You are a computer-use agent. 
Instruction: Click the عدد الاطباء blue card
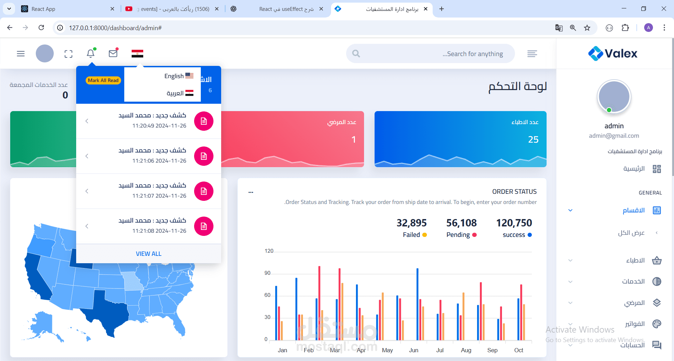461,139
